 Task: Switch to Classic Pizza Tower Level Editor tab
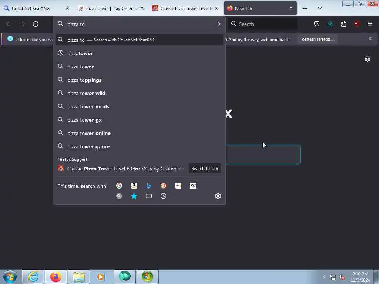tap(185, 9)
